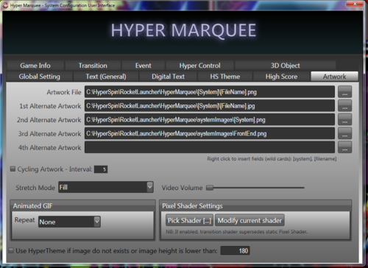Browse for 3rd Alternate Artwork file
368x268 pixels.
[344, 133]
